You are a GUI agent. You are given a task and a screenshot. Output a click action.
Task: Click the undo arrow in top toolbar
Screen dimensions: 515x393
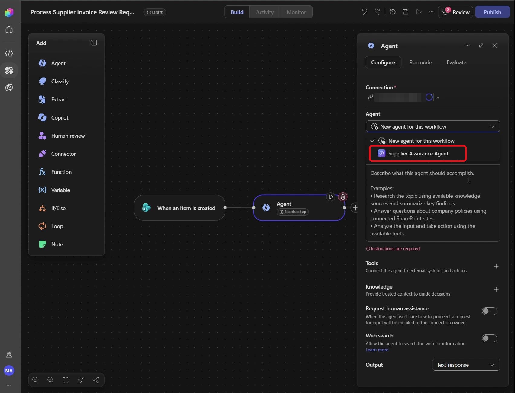364,12
